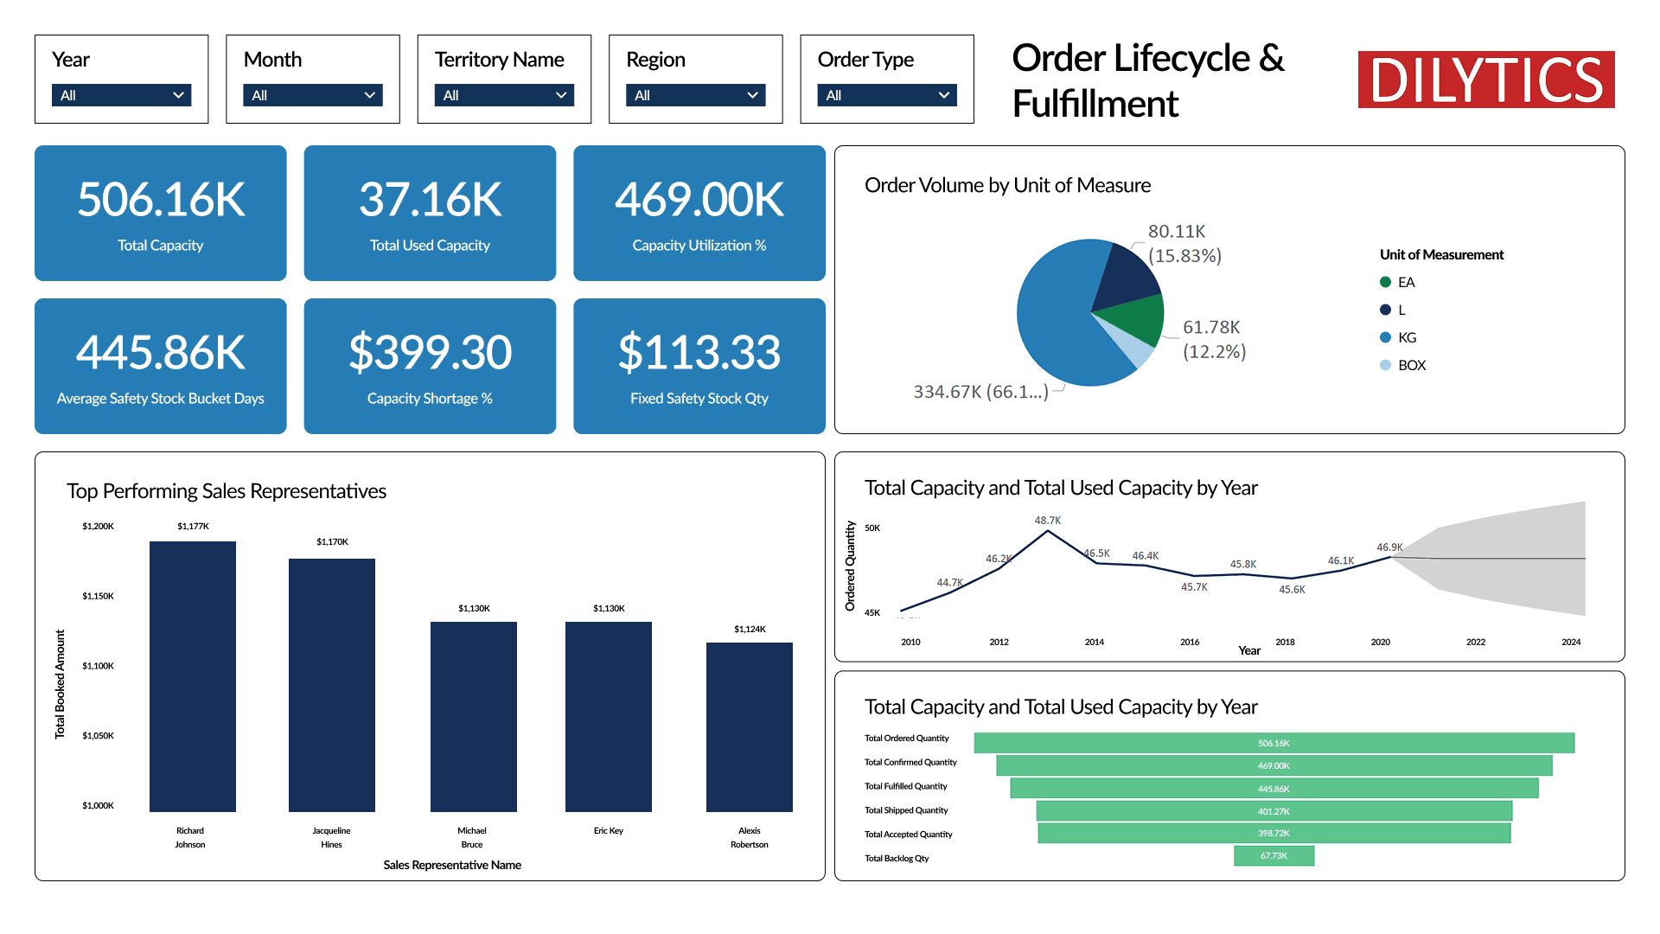1660x934 pixels.
Task: Select the Alexis Robertson bar
Action: tap(749, 726)
